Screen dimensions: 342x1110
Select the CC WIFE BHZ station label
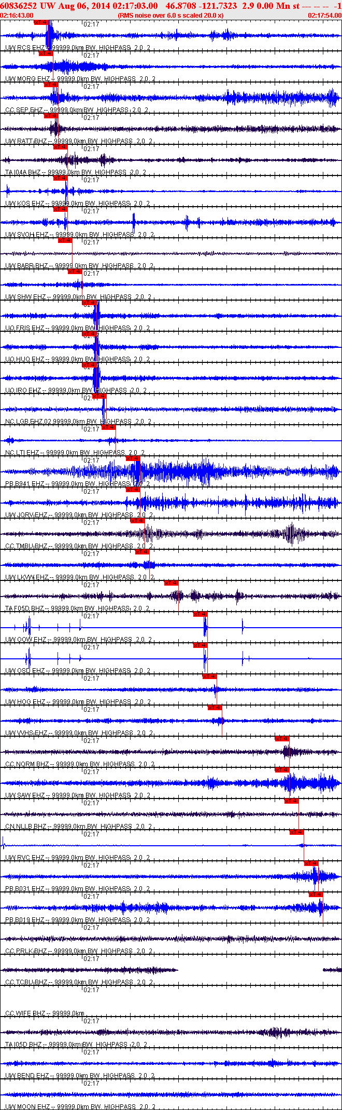pyautogui.click(x=25, y=1013)
